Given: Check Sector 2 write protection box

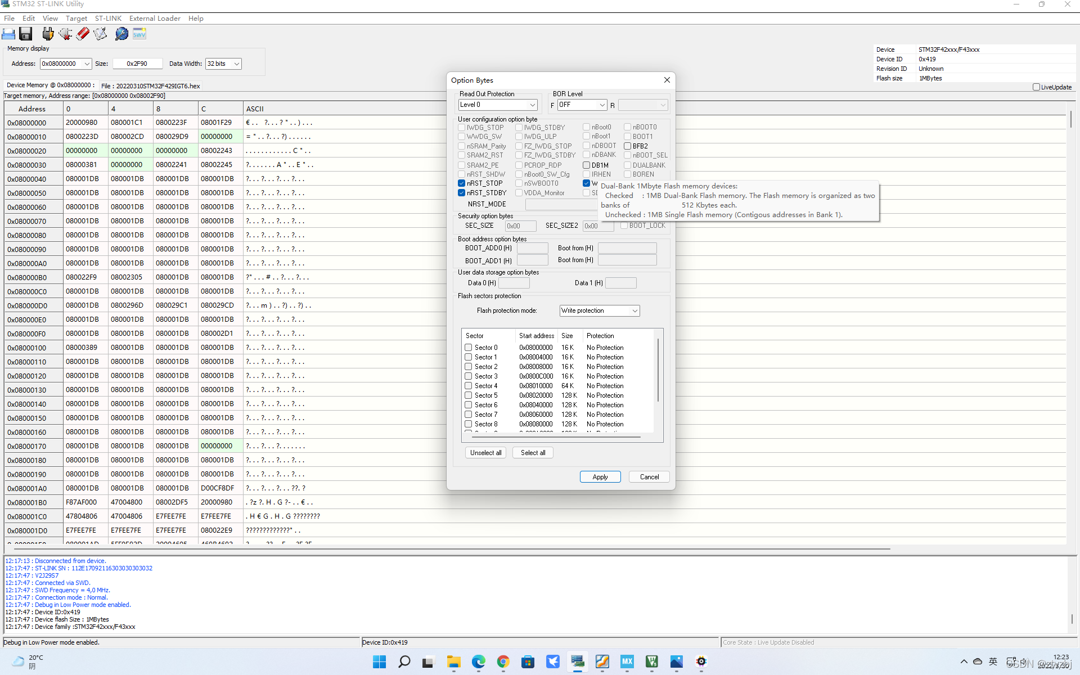Looking at the screenshot, I should (468, 367).
